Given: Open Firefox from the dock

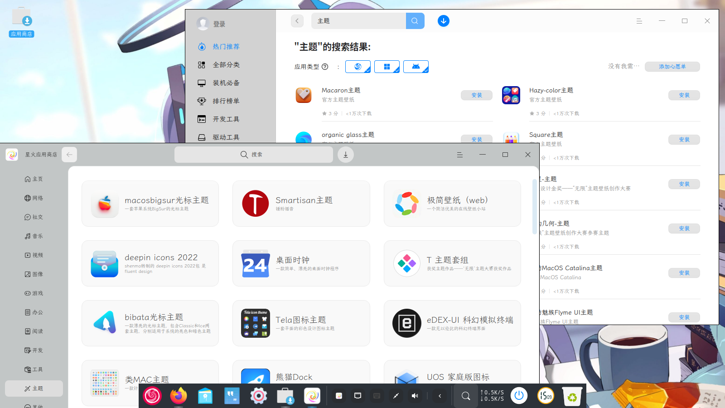Looking at the screenshot, I should pyautogui.click(x=179, y=396).
